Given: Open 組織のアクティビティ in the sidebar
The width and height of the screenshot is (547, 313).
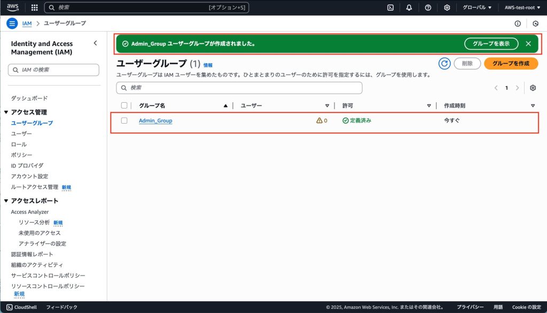Looking at the screenshot, I should point(37,265).
